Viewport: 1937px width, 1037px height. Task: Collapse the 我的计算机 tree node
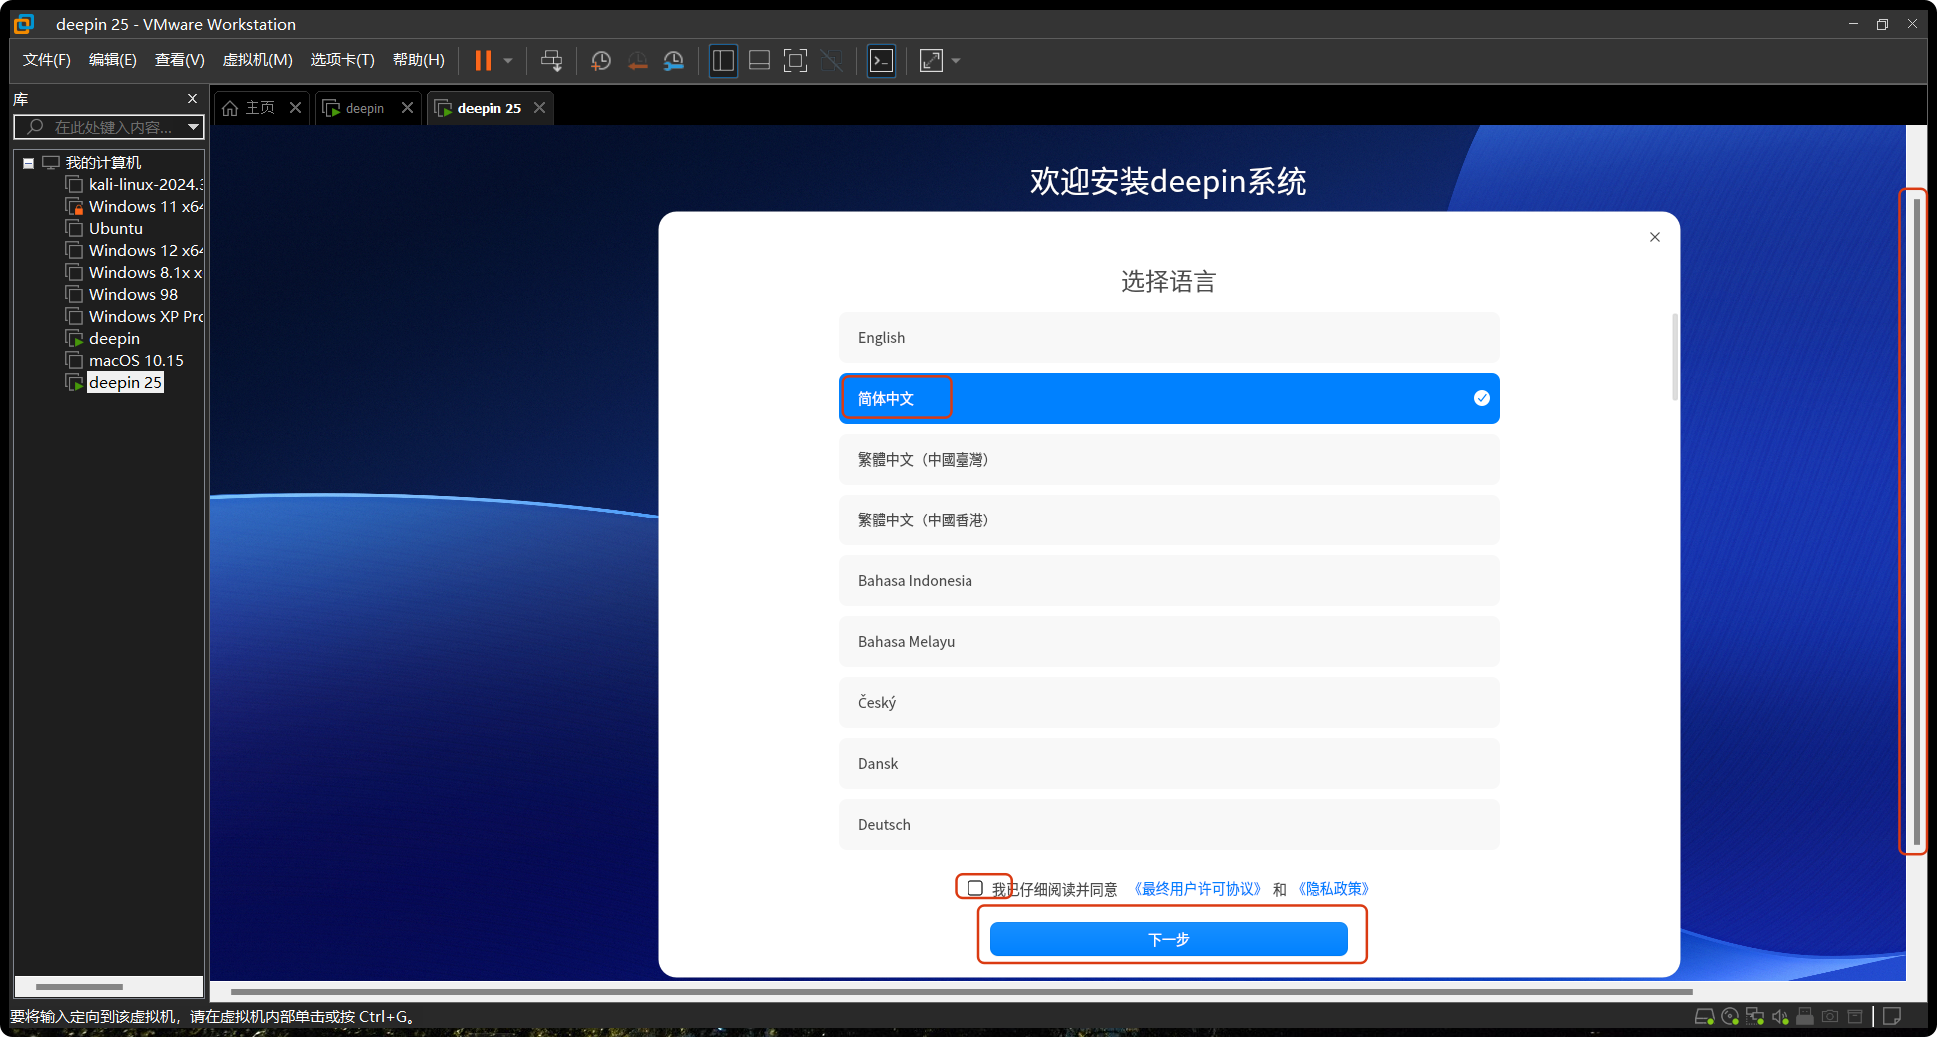[28, 162]
